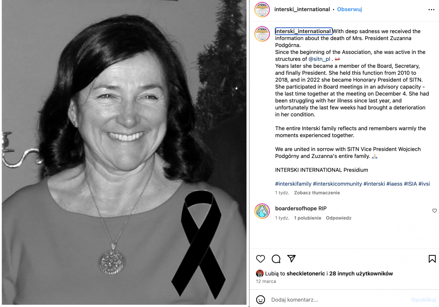Open the three-dot more options menu

[x=431, y=10]
